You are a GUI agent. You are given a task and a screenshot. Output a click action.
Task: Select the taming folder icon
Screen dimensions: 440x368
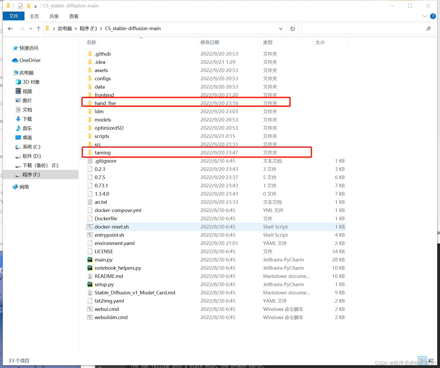point(90,152)
